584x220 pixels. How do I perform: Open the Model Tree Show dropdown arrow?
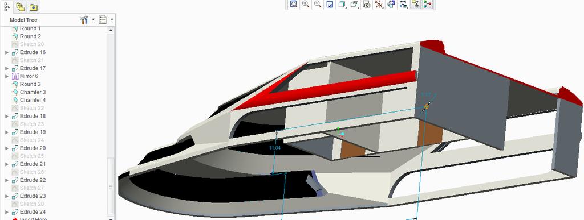click(112, 20)
